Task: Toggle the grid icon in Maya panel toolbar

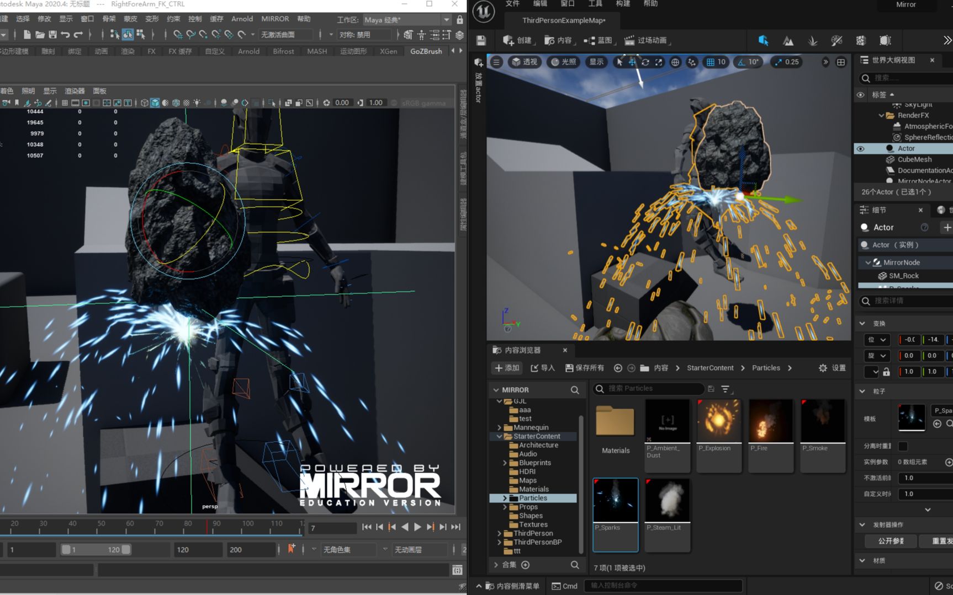Action: (65, 103)
